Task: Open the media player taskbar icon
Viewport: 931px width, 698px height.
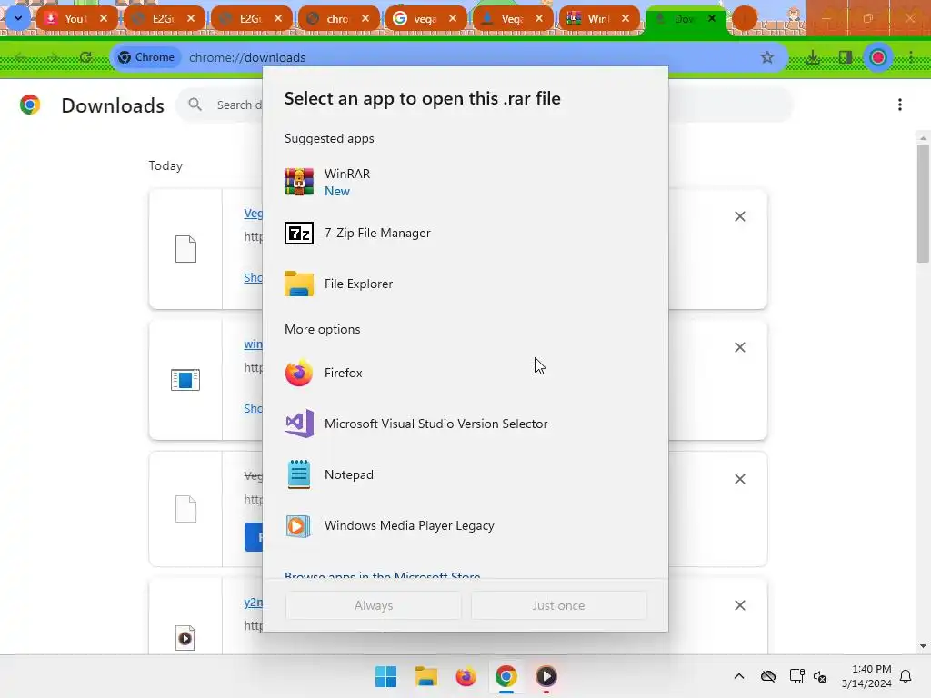Action: click(546, 676)
